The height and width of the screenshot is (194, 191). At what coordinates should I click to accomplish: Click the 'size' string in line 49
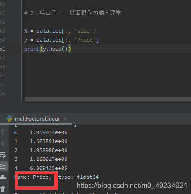(x=83, y=31)
